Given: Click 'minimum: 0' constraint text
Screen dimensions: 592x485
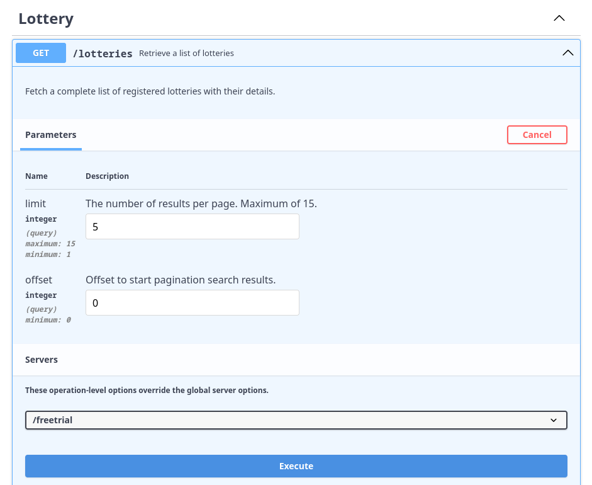Looking at the screenshot, I should (x=48, y=320).
